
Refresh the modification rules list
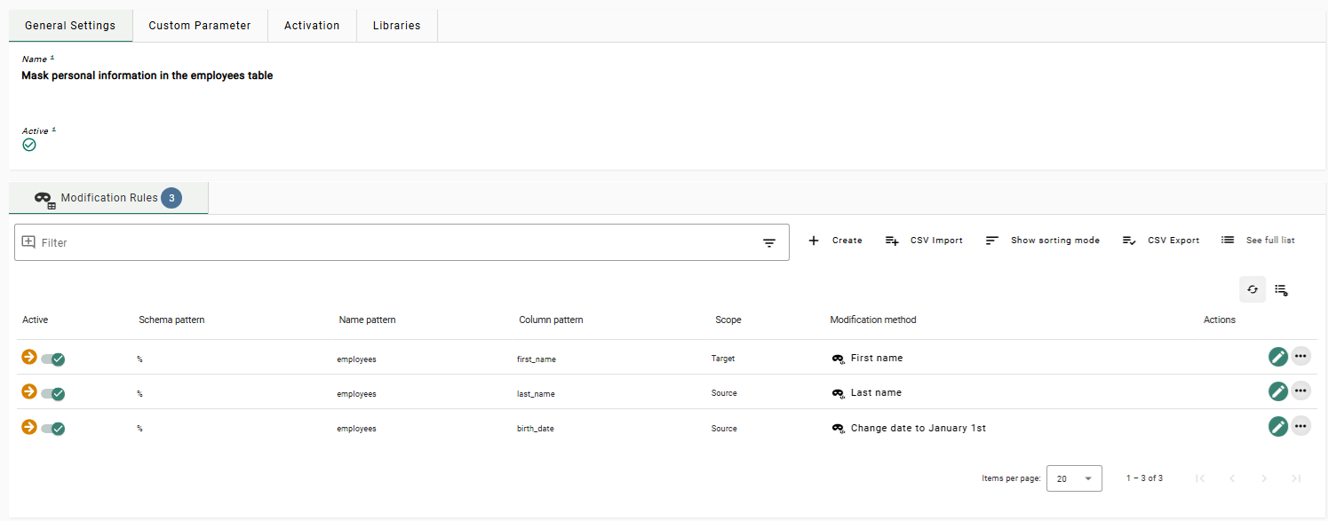pos(1252,289)
